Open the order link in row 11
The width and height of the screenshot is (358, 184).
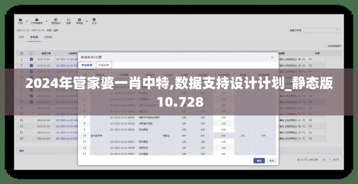pos(67,120)
